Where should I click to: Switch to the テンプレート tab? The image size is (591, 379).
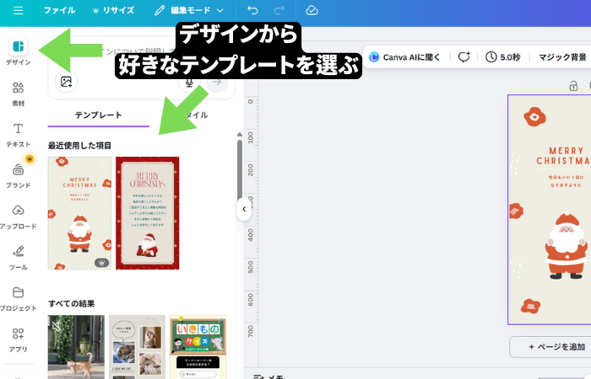coord(98,115)
